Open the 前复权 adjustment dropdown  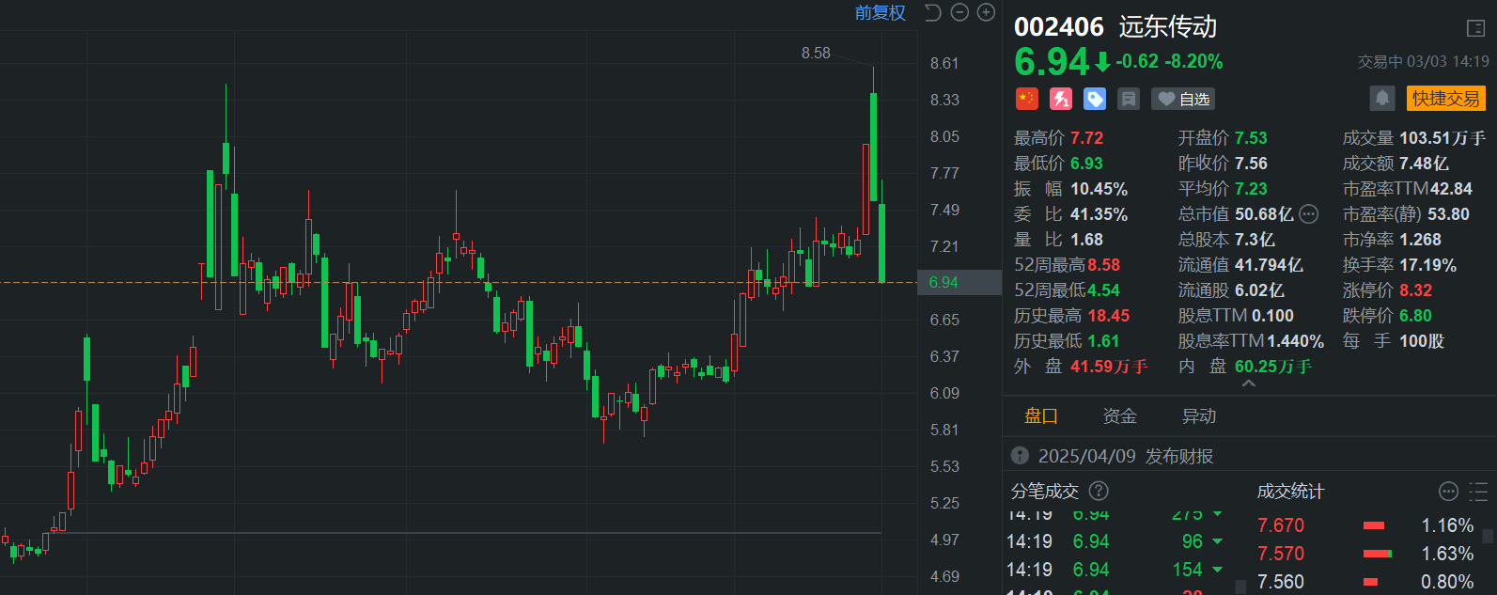880,12
